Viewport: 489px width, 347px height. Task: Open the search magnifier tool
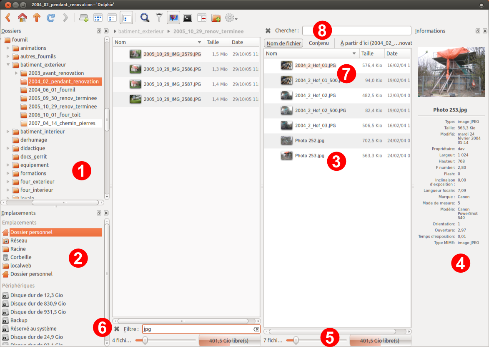145,18
